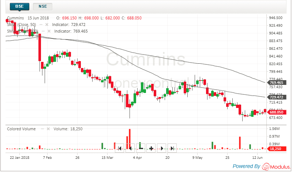Click the 0.39M volume axis label
This screenshot has width=292, height=172.
[274, 144]
